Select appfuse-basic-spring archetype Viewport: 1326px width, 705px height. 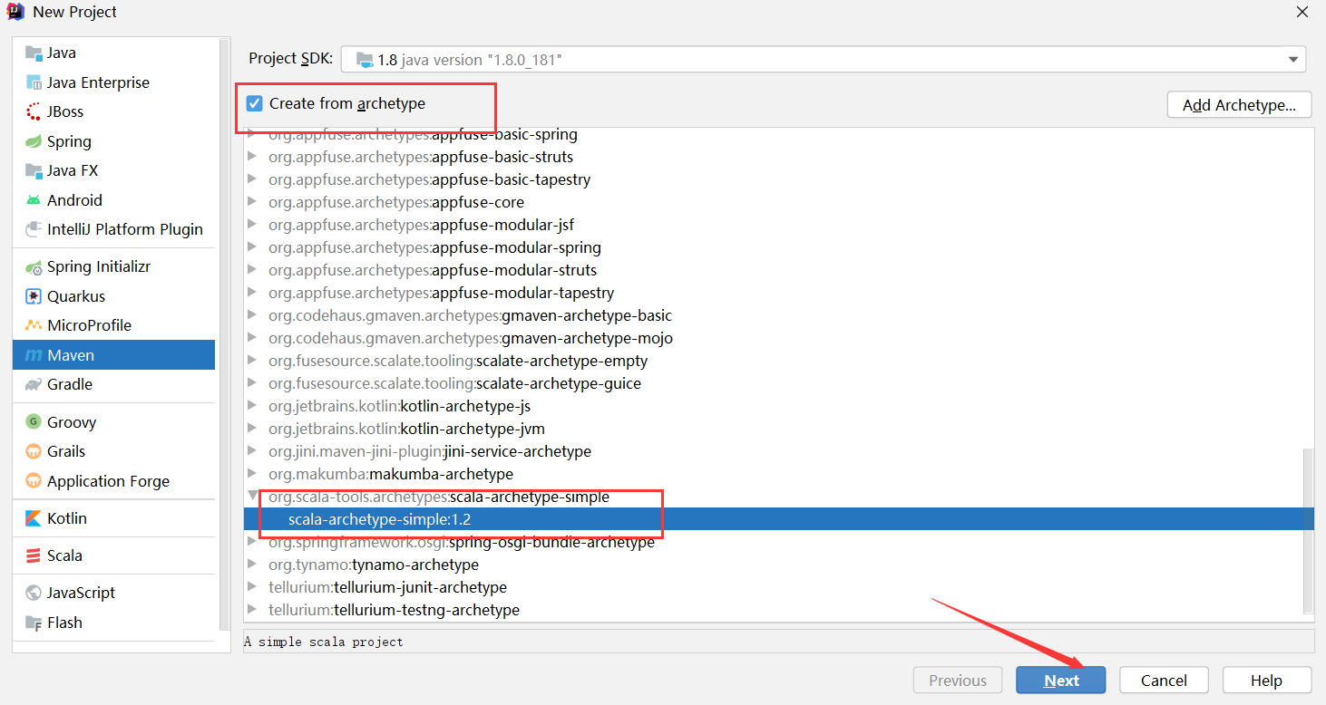[423, 134]
